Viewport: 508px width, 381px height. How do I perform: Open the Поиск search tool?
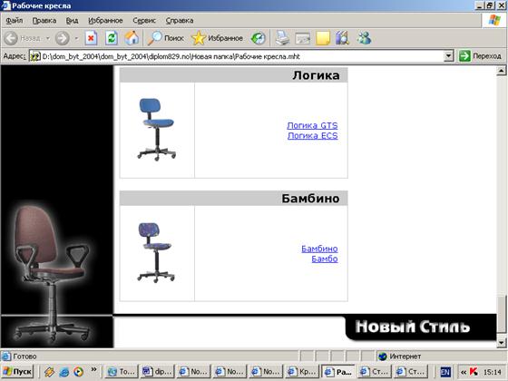(166, 38)
